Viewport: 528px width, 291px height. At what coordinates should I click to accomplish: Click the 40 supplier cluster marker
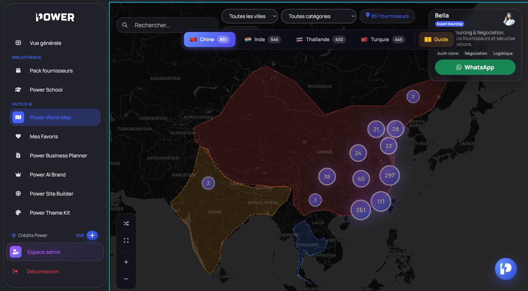pos(361,179)
